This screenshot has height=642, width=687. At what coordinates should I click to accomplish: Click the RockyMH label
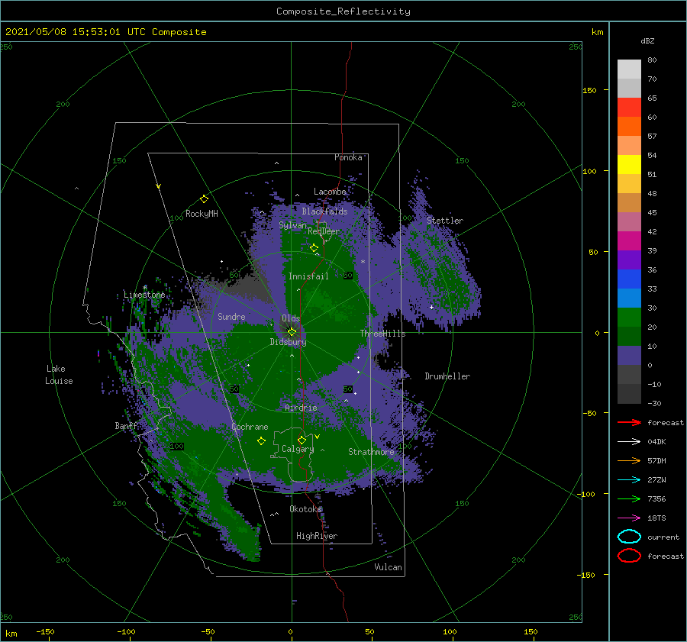(202, 214)
